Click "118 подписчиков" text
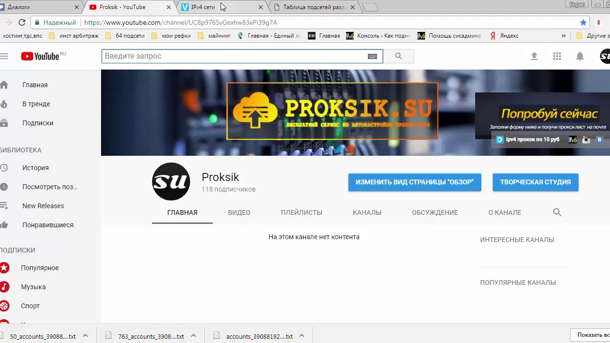The image size is (610, 343). pos(228,189)
